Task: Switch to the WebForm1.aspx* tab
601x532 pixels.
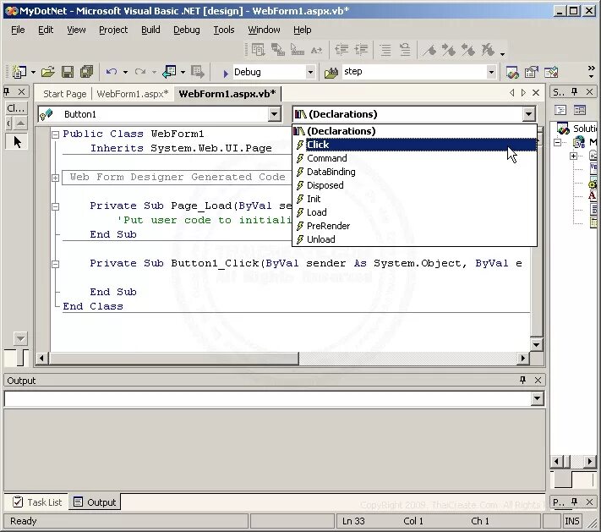Action: [x=133, y=94]
